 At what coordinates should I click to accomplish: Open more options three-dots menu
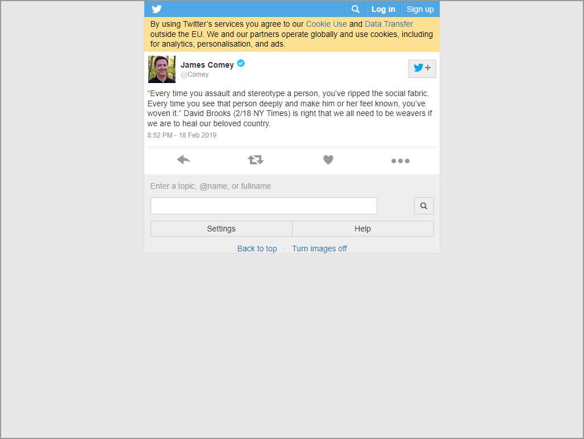(x=401, y=161)
